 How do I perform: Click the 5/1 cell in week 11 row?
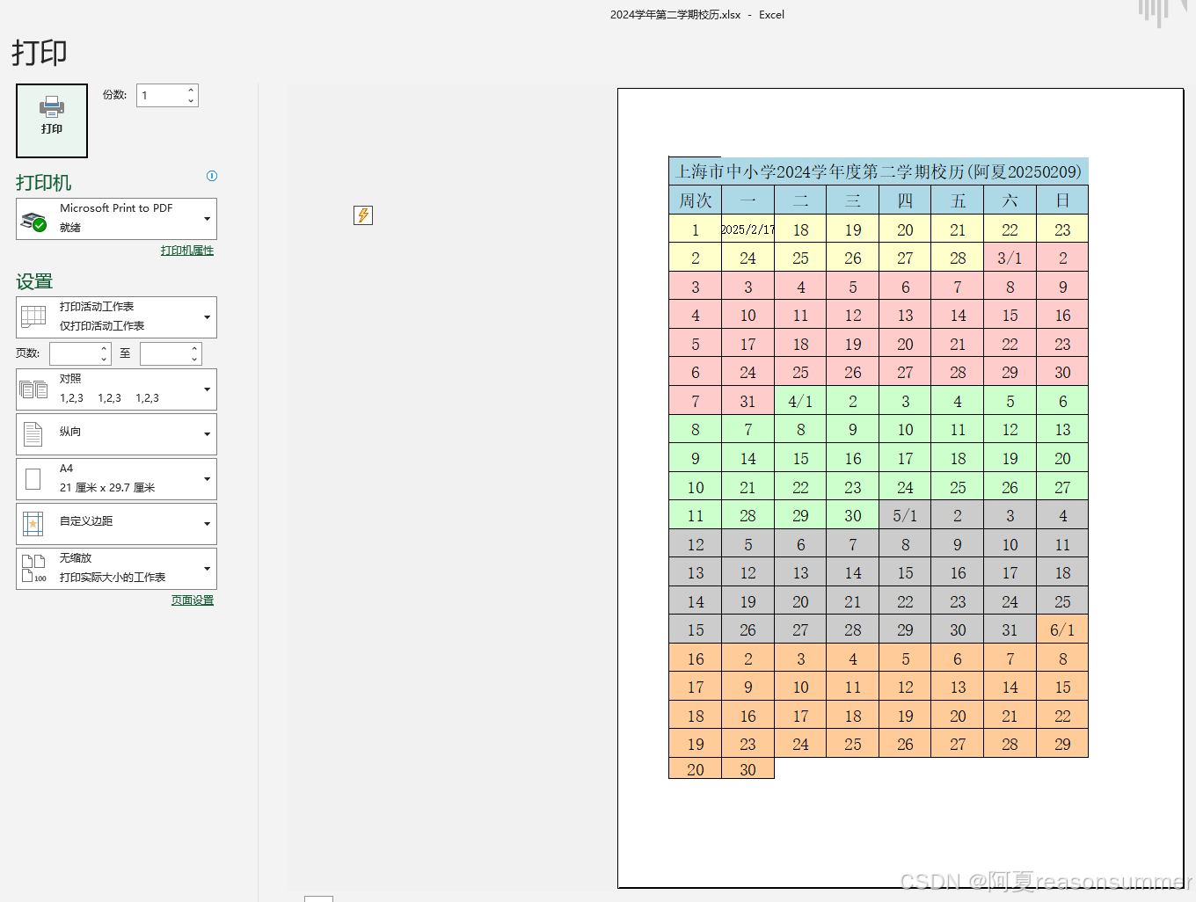[x=905, y=516]
